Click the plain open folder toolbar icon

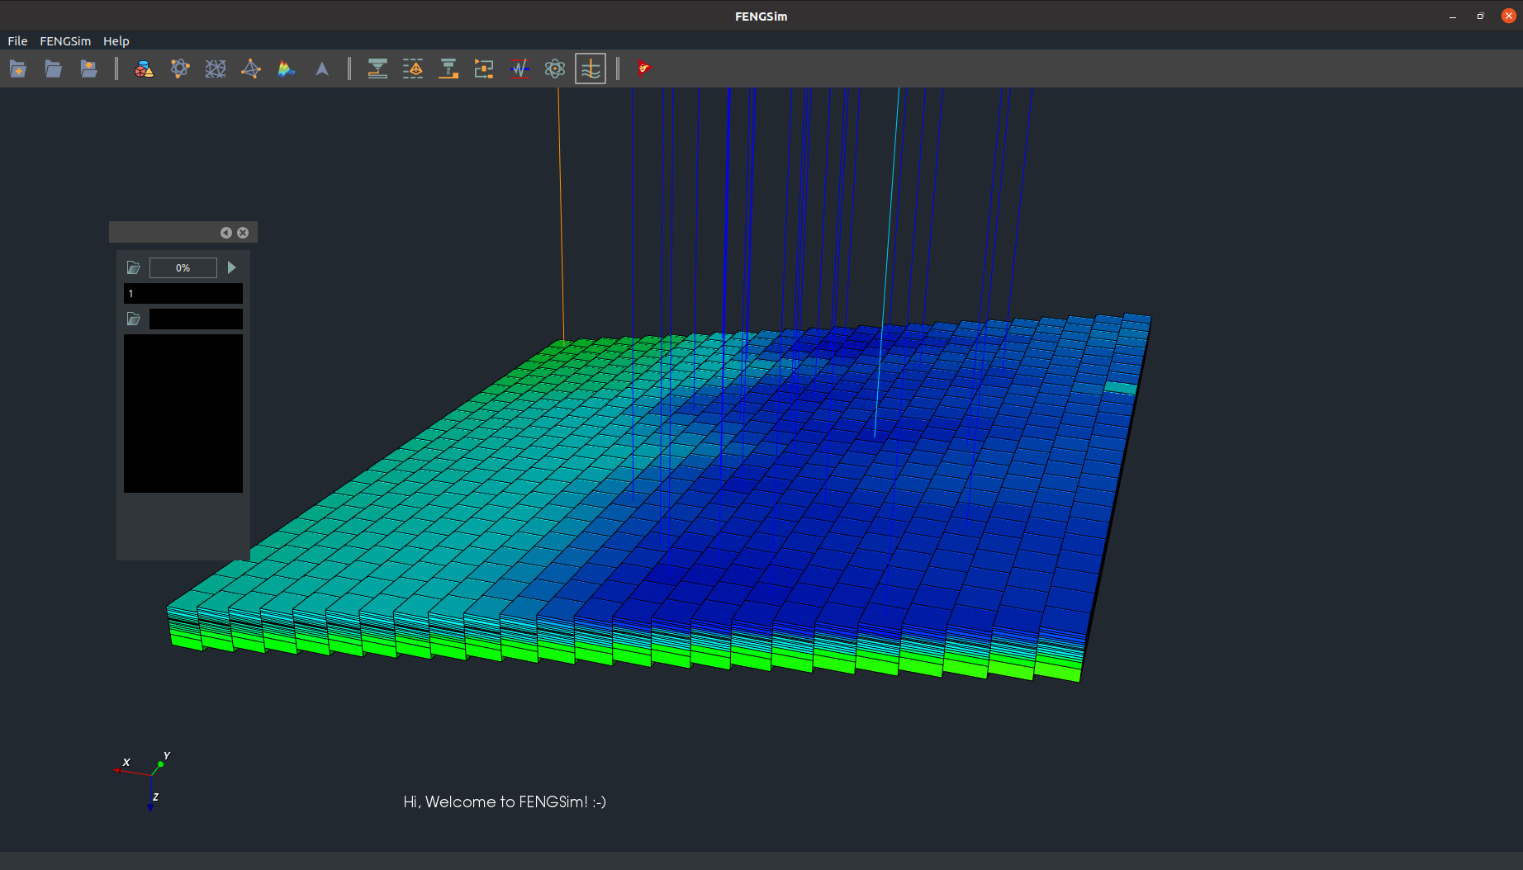(54, 69)
